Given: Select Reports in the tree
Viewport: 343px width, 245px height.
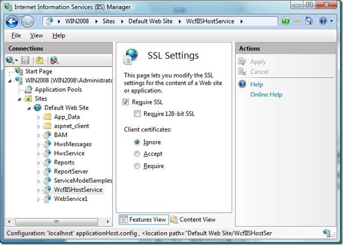Looking at the screenshot, I should coord(64,162).
